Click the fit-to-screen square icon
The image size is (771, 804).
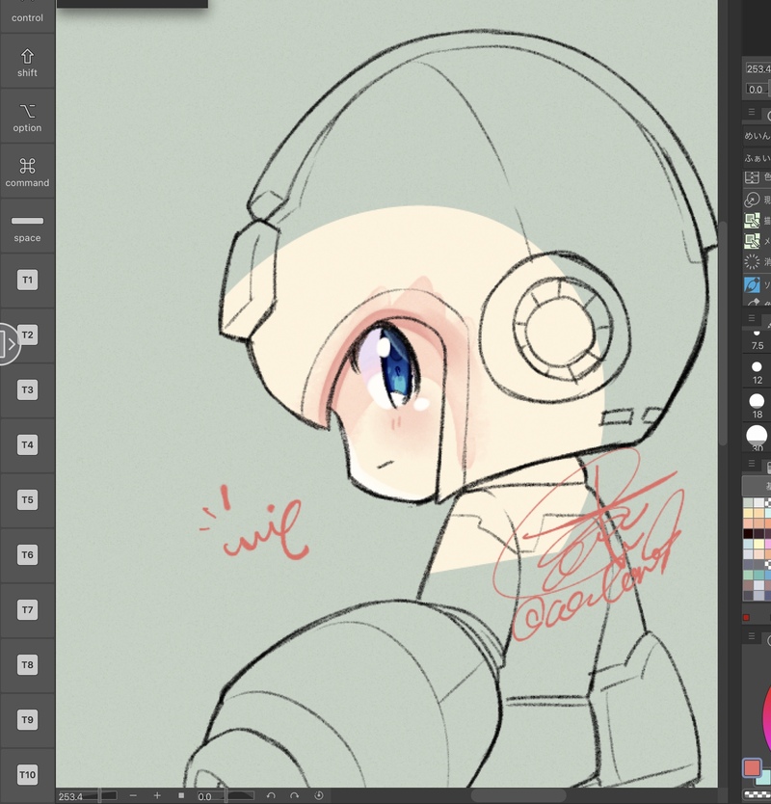tap(181, 795)
